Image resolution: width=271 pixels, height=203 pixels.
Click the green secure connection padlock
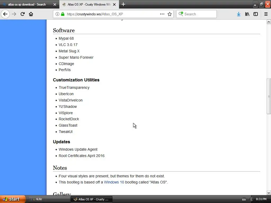point(63,14)
